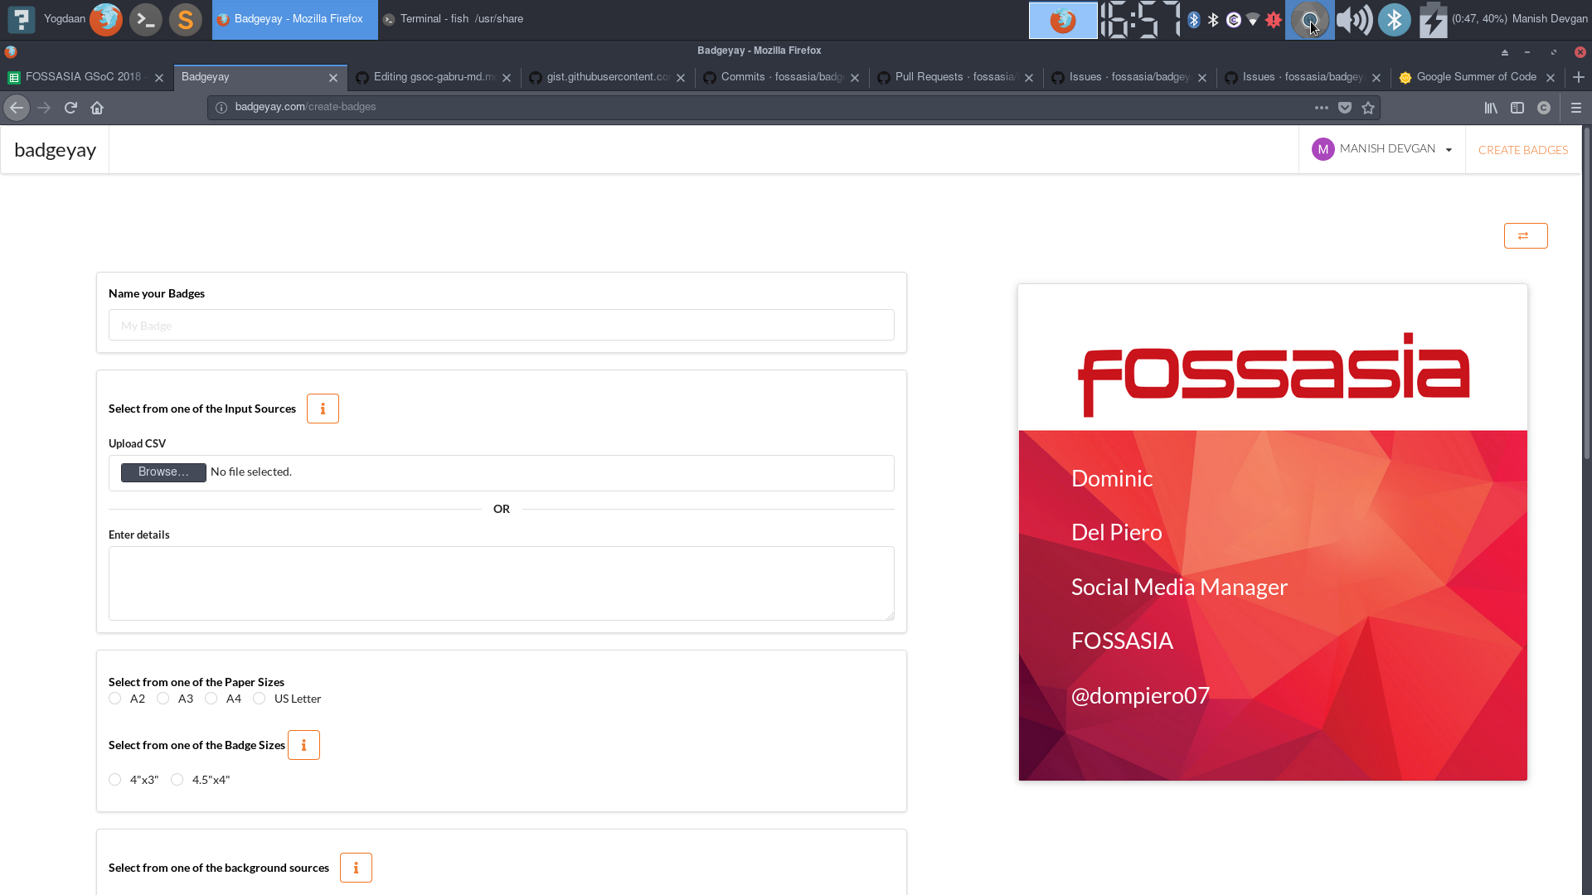Viewport: 1592px width, 895px height.
Task: Choose the 4"x3" badge size
Action: pos(115,780)
